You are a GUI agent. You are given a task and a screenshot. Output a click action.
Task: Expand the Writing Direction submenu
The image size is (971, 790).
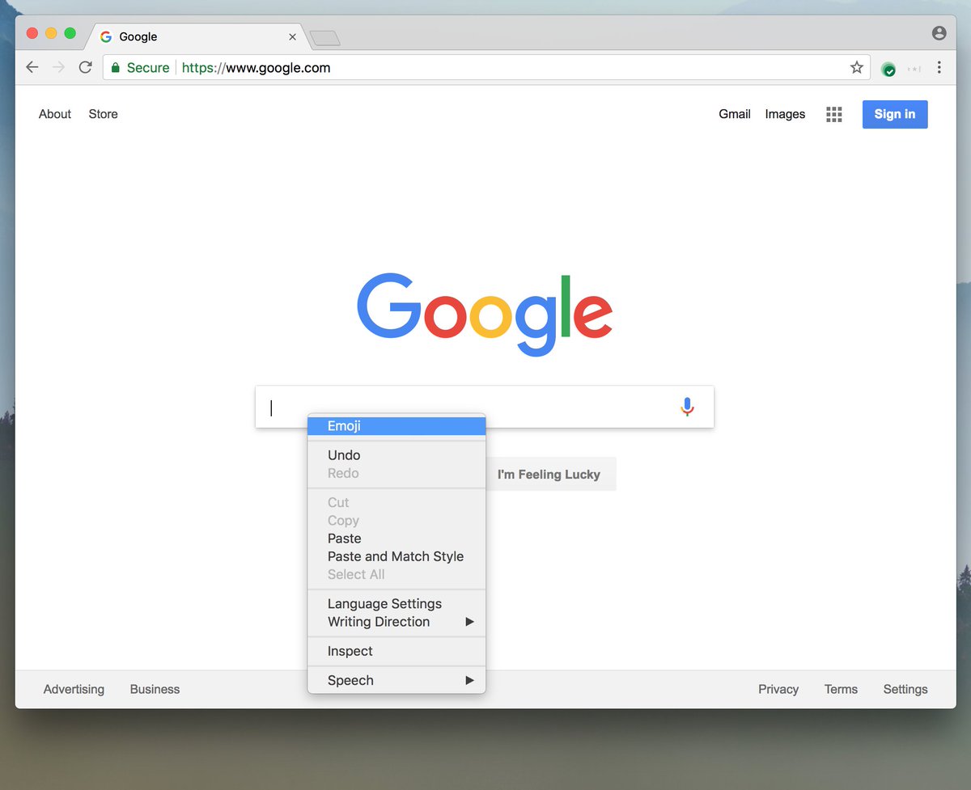coord(396,622)
